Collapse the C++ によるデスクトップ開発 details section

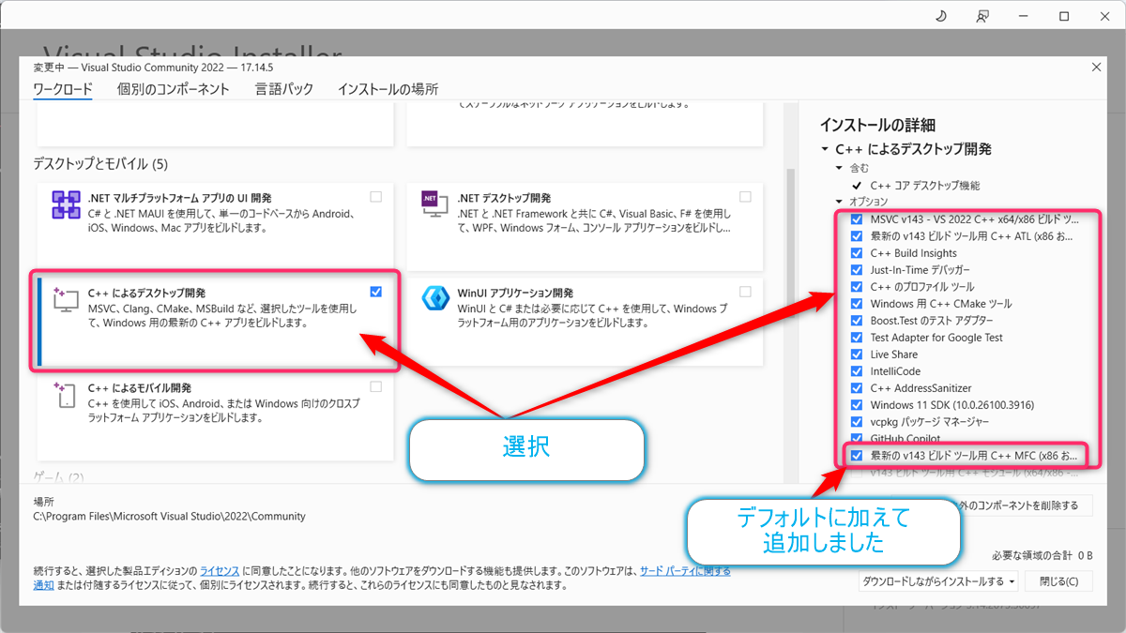tap(826, 148)
